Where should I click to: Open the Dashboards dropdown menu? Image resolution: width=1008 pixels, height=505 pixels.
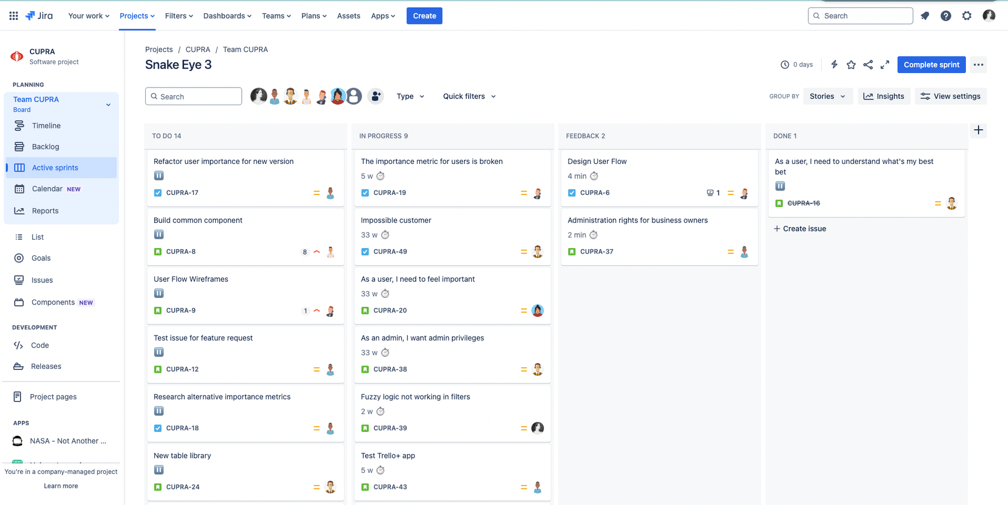[227, 16]
